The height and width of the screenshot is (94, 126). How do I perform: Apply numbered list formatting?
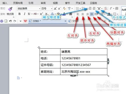(x=83, y=8)
